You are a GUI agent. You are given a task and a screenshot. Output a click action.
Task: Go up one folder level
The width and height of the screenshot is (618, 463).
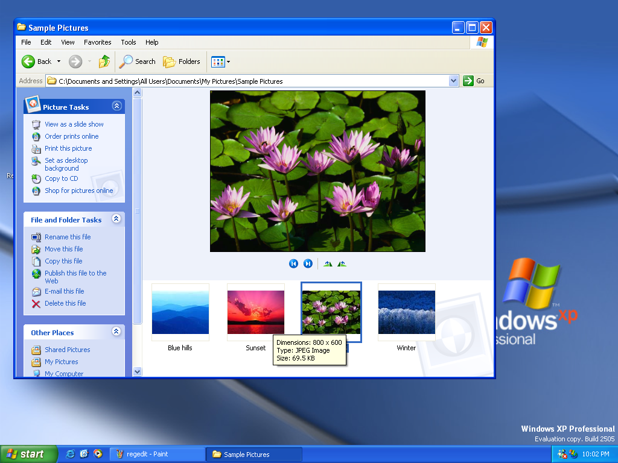point(104,61)
